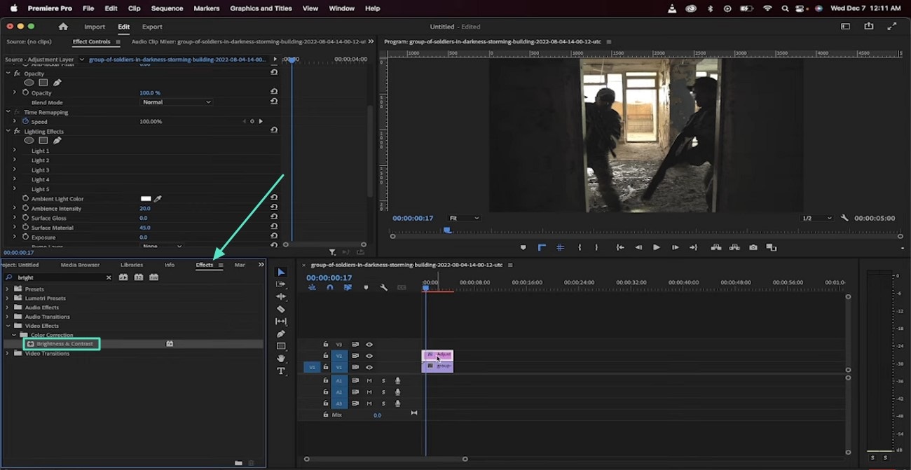
Task: Open Program monitor wrench settings
Action: [844, 218]
